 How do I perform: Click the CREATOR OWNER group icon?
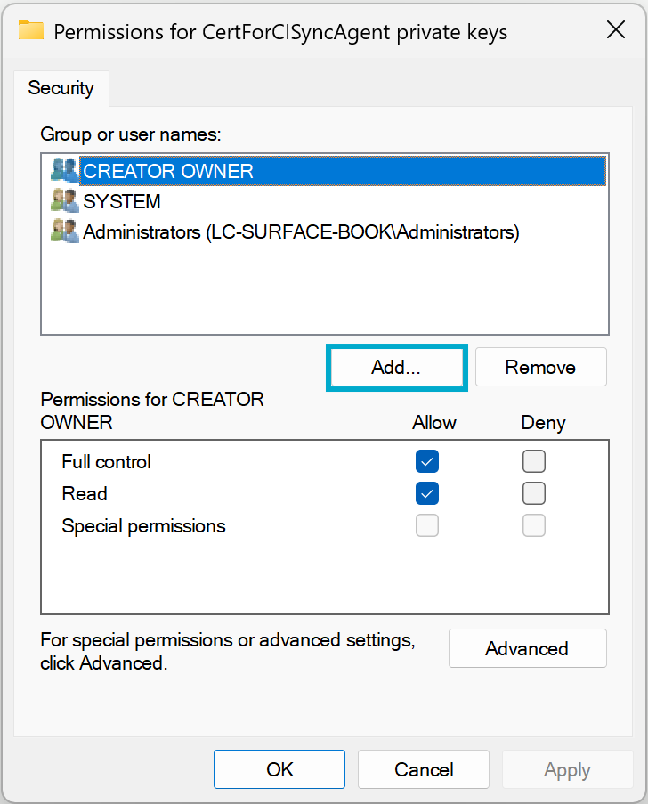65,170
